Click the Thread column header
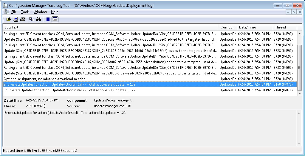Viewport: 305px width, 156px height. pos(285,27)
